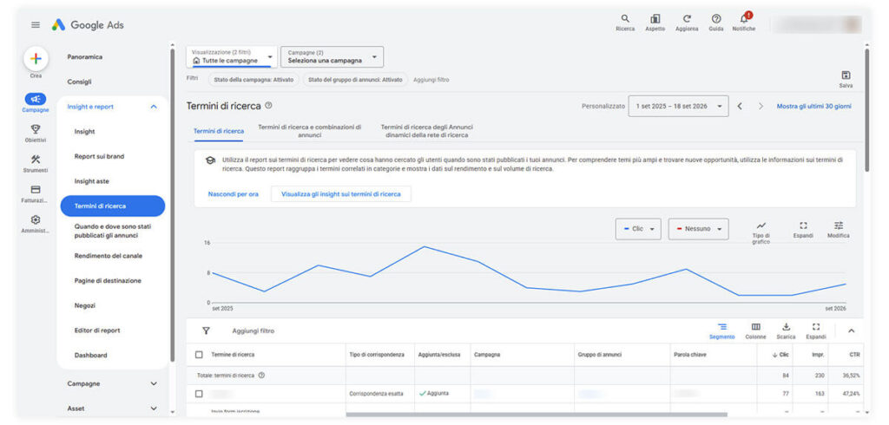Open Dashboard in the sidebar
The height and width of the screenshot is (425, 889).
click(90, 356)
